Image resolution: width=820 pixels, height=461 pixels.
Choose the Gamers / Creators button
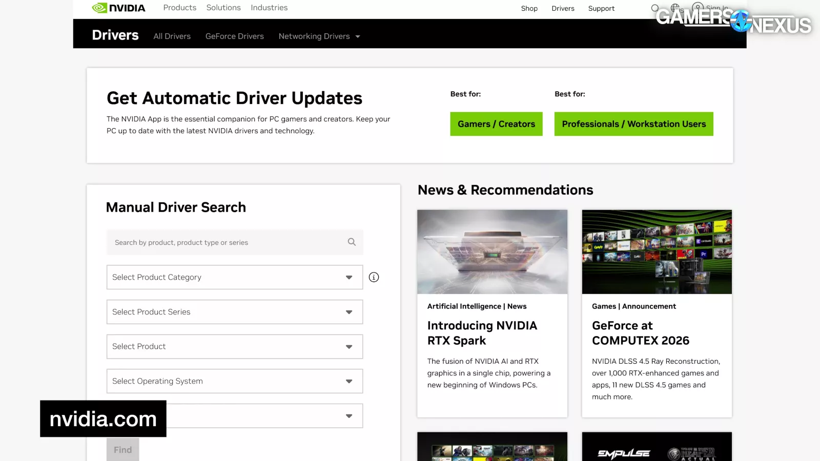pos(496,124)
